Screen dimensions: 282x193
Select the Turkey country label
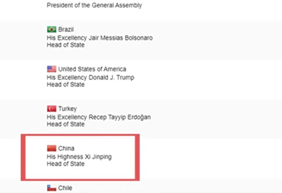[68, 109]
